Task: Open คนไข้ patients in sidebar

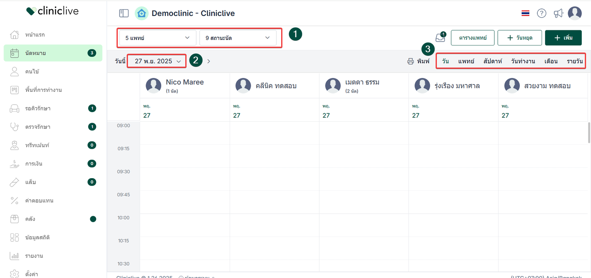Action: pyautogui.click(x=32, y=72)
